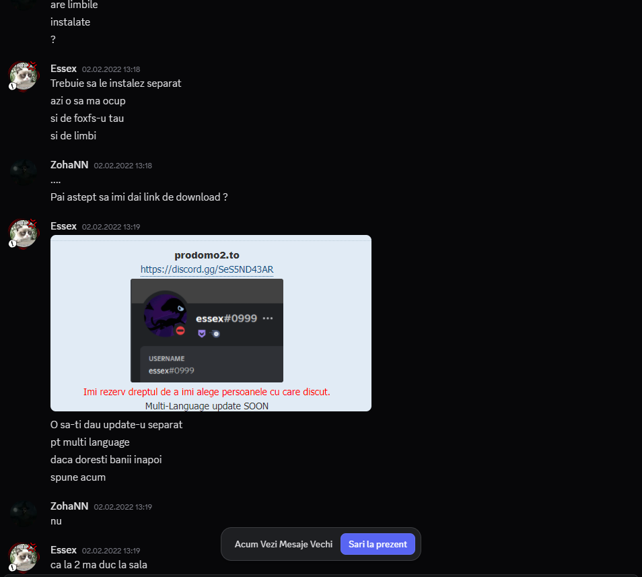642x577 pixels.
Task: Open the discord.gg/SeS5ND43AR invite link
Action: pyautogui.click(x=207, y=269)
